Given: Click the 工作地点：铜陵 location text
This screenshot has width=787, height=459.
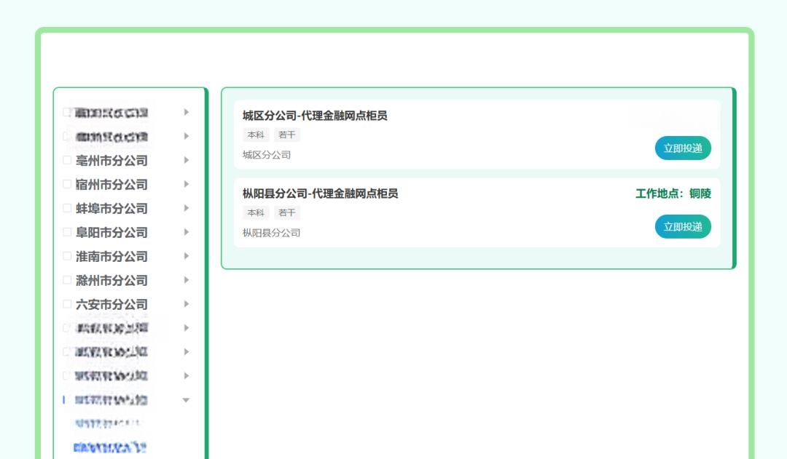Looking at the screenshot, I should (673, 193).
